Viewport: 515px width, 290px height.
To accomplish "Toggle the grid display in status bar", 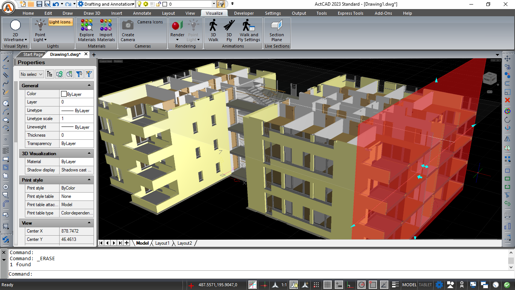I will 327,285.
